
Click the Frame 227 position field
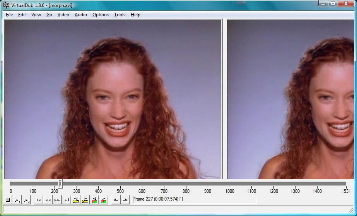(x=195, y=200)
